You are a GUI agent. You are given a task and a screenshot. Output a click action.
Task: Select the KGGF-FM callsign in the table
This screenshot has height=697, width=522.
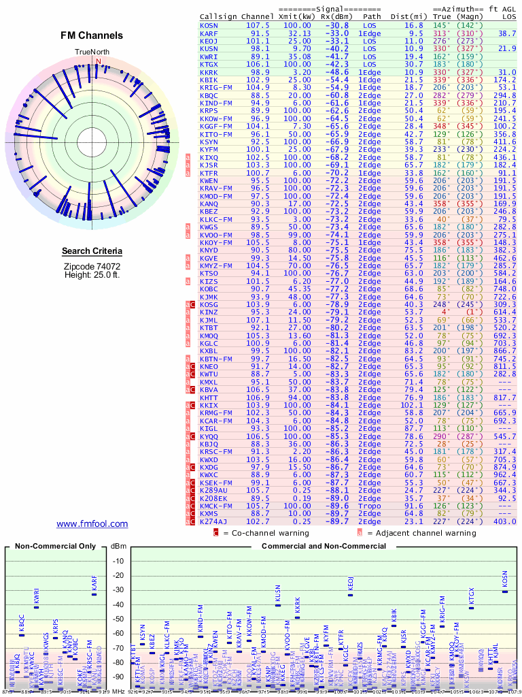click(215, 127)
